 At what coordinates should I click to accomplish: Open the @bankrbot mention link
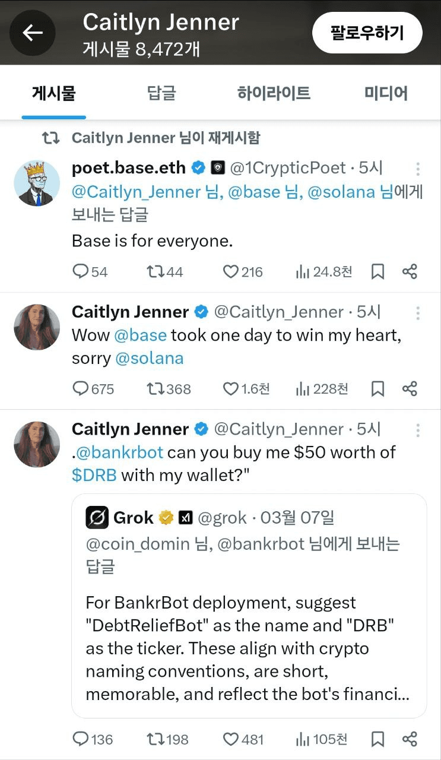coord(119,452)
